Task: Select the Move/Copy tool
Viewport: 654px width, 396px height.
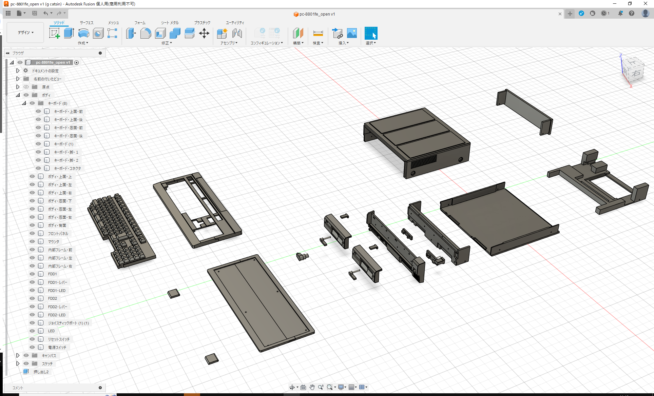Action: click(x=204, y=33)
